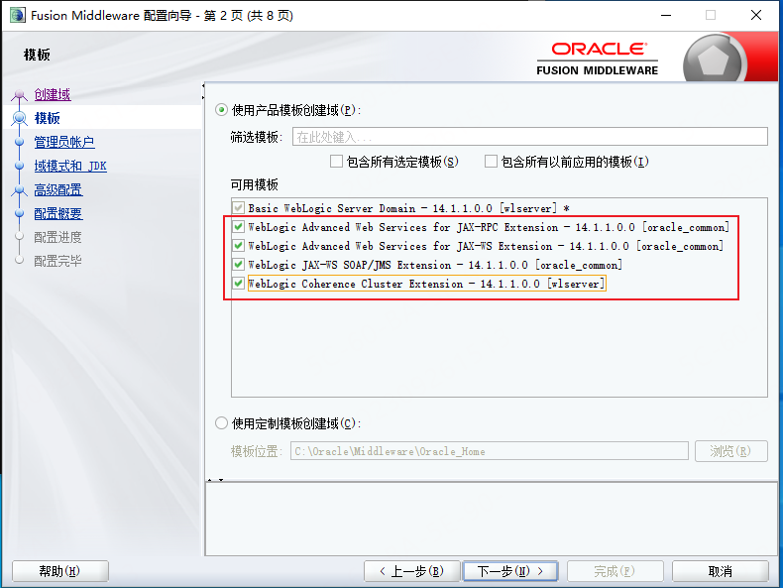Click the 模板位置 path field
Screen dimensions: 783x588
point(490,451)
